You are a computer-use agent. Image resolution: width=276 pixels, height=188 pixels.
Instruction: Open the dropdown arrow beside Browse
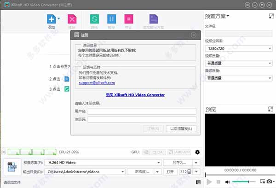coord(157,172)
